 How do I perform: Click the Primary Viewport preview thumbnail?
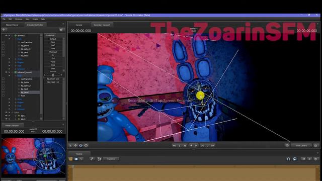point(33,156)
